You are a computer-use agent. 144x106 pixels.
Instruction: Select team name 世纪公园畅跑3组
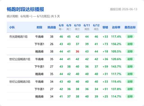pyautogui.click(x=20, y=82)
